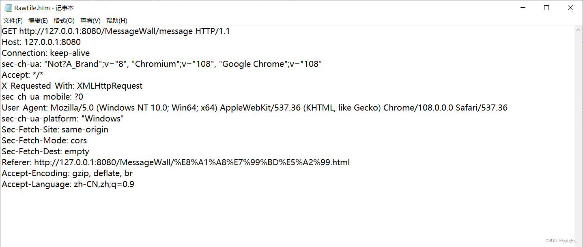Place cursor in the User-Agent line
583x247 pixels.
(255, 108)
